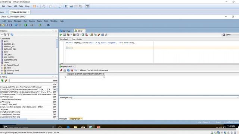The width and height of the screenshot is (239, 134).
Task: Click the Filter button in SQL History
Action: (55, 80)
